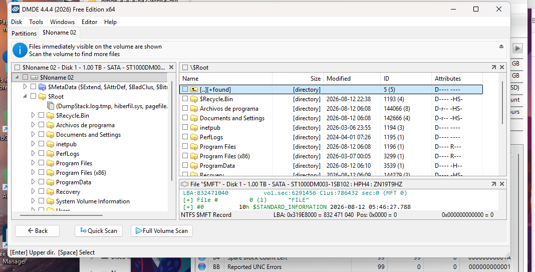The image size is (535, 272).
Task: Sort file list by Modified column
Action: tap(352, 79)
